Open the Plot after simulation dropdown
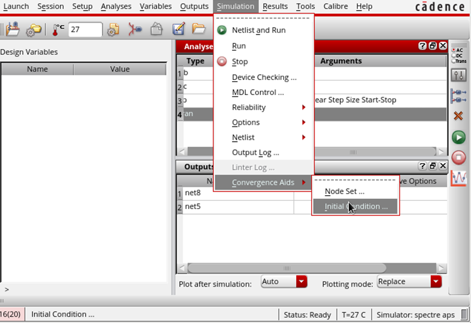Image resolution: width=471 pixels, height=323 pixels. click(284, 281)
